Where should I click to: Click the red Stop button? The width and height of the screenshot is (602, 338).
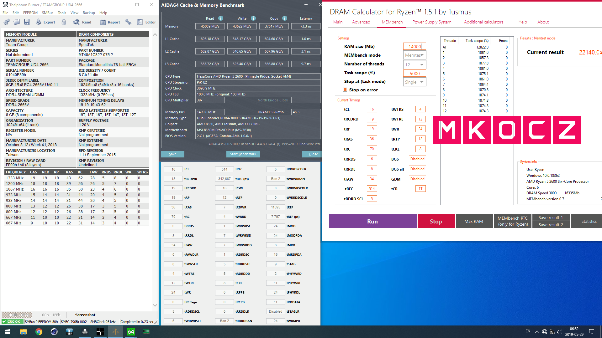436,221
